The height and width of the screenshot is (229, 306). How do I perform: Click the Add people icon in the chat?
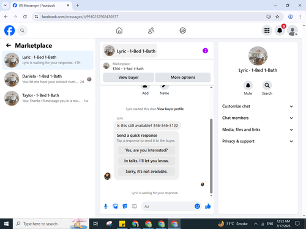tap(145, 87)
